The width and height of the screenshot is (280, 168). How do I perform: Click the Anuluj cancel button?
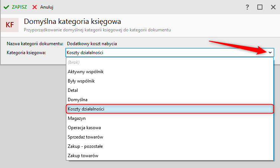click(x=43, y=7)
